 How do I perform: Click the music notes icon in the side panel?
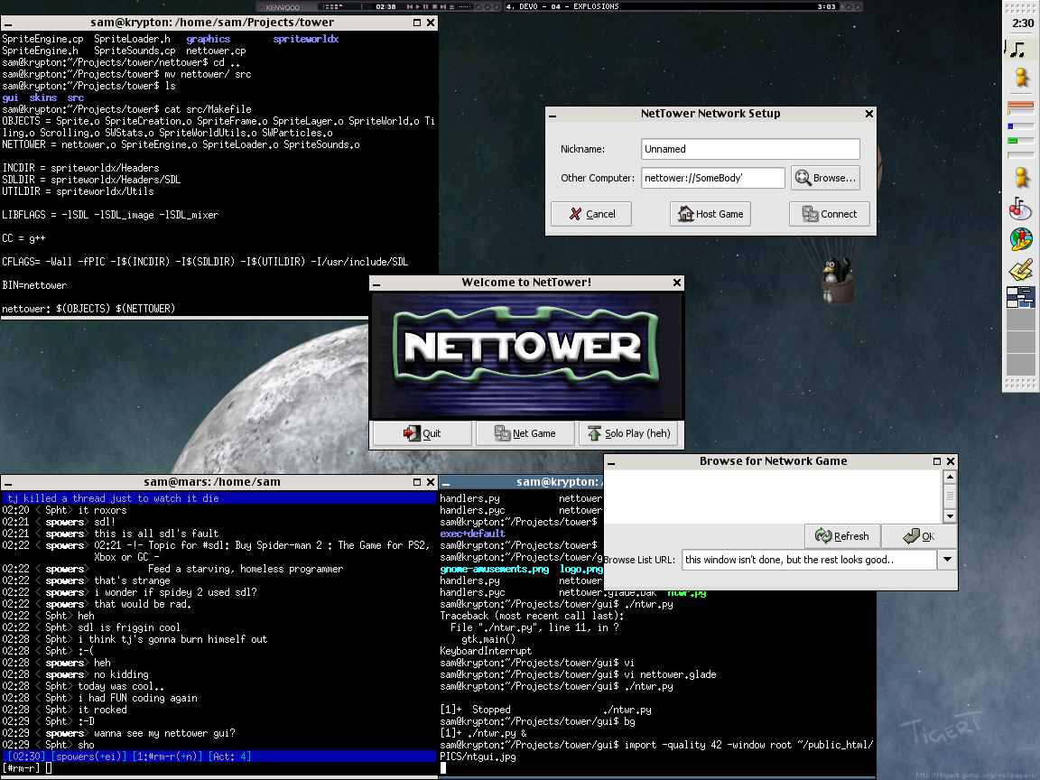(1019, 50)
